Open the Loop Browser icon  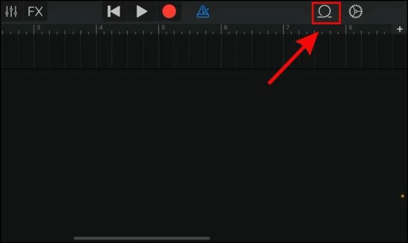(325, 12)
